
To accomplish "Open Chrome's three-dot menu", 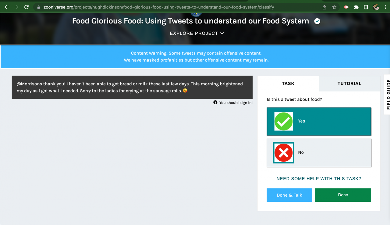I will [x=385, y=7].
